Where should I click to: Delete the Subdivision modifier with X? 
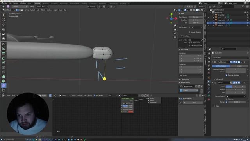[244, 62]
